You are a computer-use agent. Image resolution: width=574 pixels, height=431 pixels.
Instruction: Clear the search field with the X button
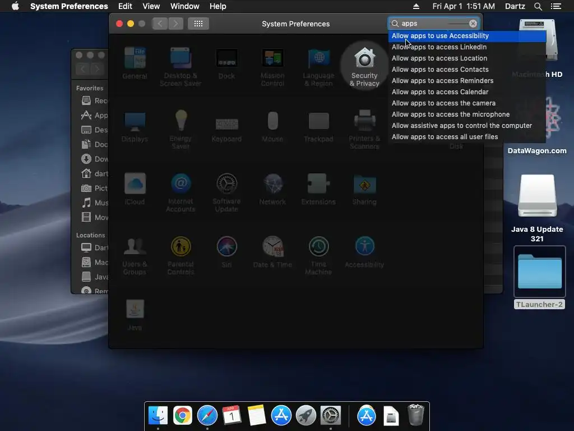(473, 24)
